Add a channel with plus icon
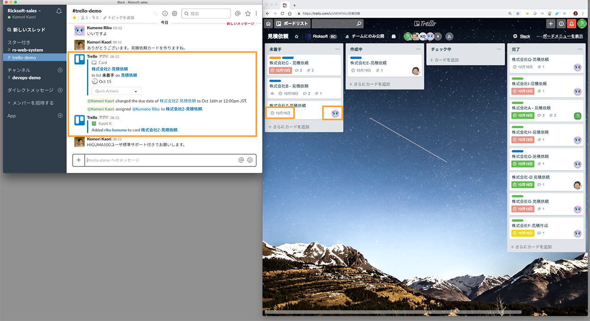Viewport: 590px width, 321px height. (60, 70)
